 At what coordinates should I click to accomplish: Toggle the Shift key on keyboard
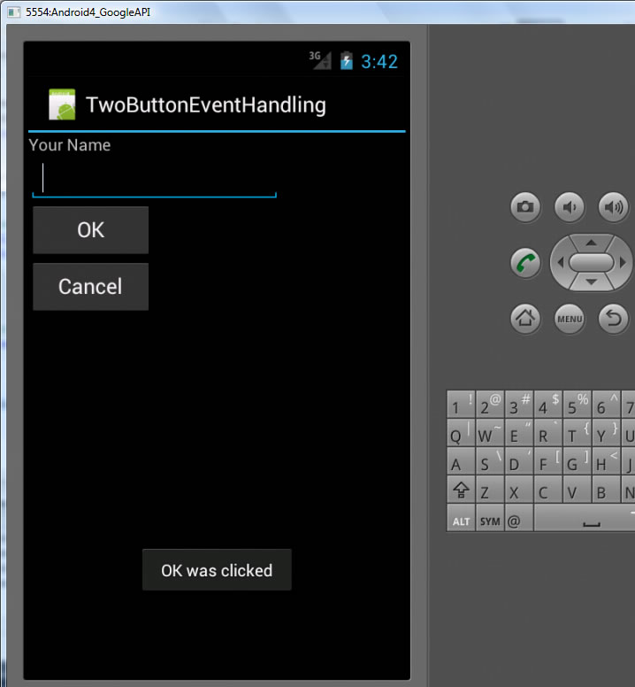[461, 490]
